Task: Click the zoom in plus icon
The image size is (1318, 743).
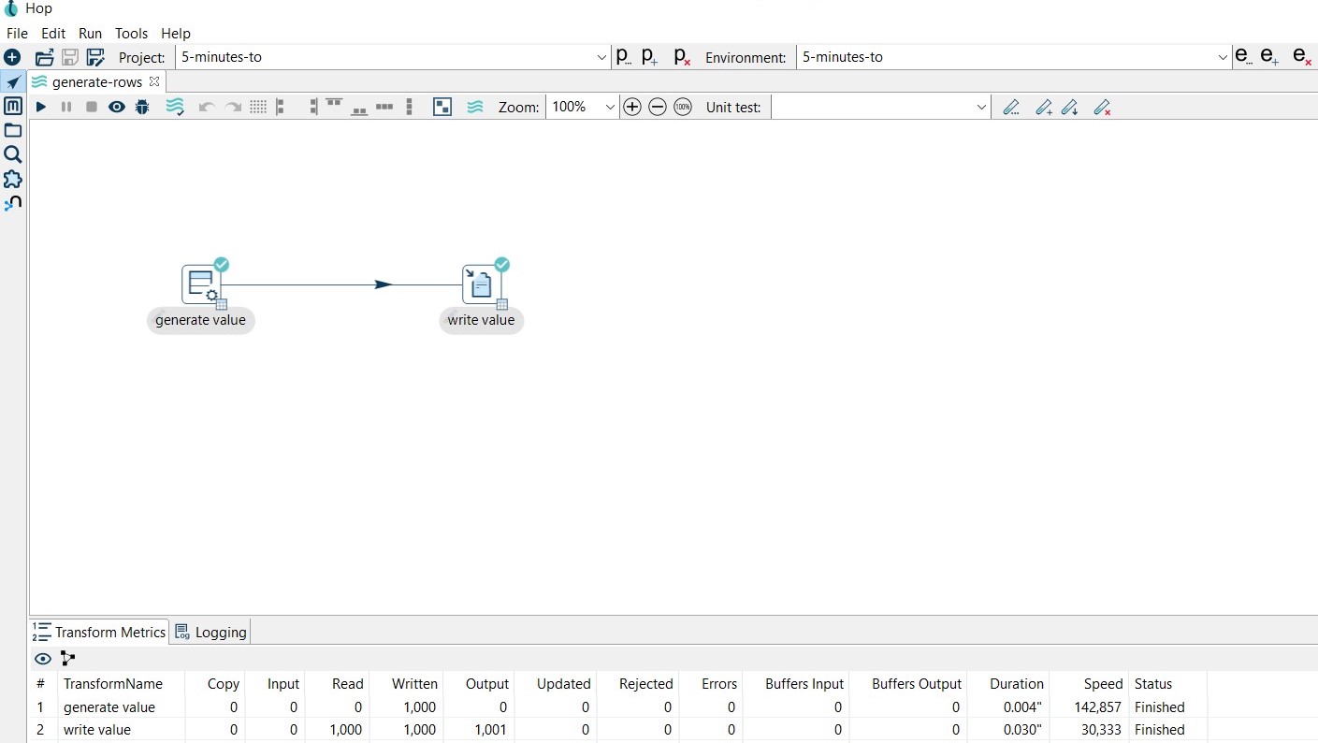Action: tap(632, 108)
